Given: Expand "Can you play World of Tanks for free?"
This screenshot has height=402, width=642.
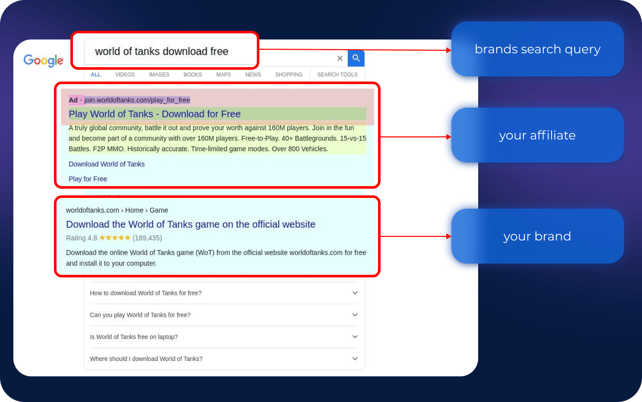Looking at the screenshot, I should pyautogui.click(x=224, y=315).
